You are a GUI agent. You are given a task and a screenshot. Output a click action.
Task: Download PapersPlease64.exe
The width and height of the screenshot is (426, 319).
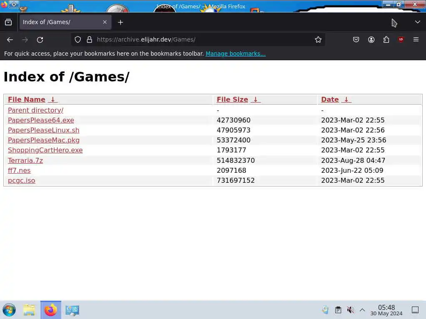(x=41, y=120)
